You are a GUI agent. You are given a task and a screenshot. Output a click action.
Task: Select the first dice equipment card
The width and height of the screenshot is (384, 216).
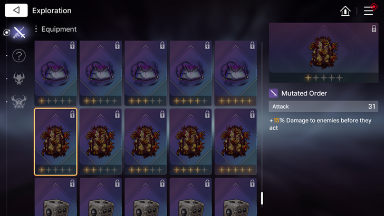tap(55, 197)
